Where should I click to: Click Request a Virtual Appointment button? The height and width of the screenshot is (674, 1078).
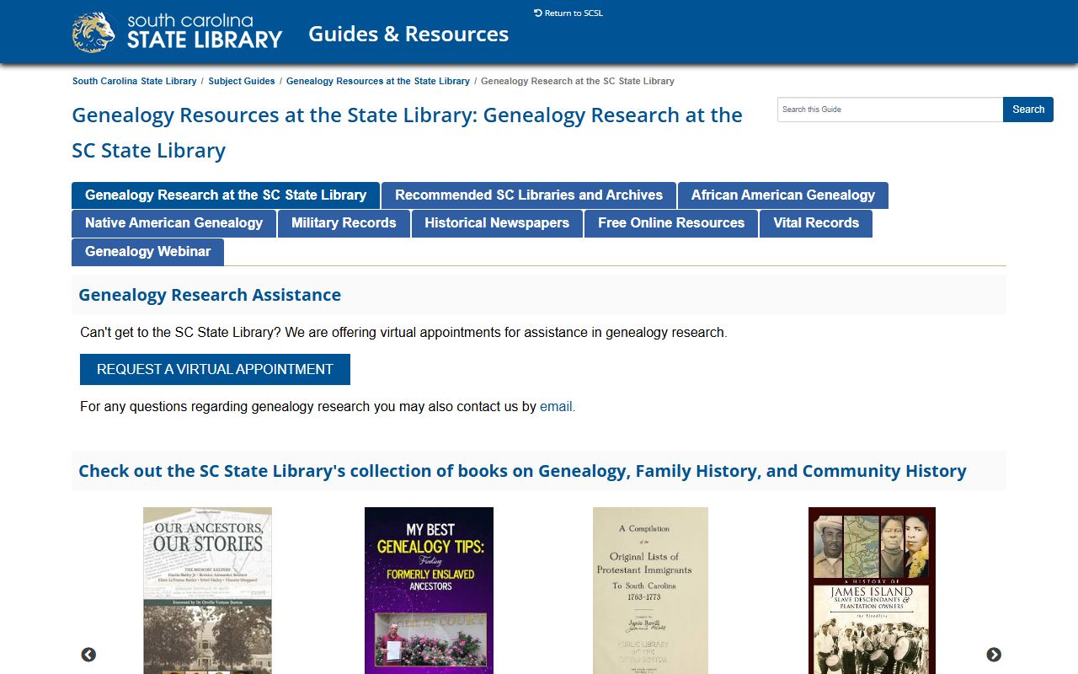(215, 369)
